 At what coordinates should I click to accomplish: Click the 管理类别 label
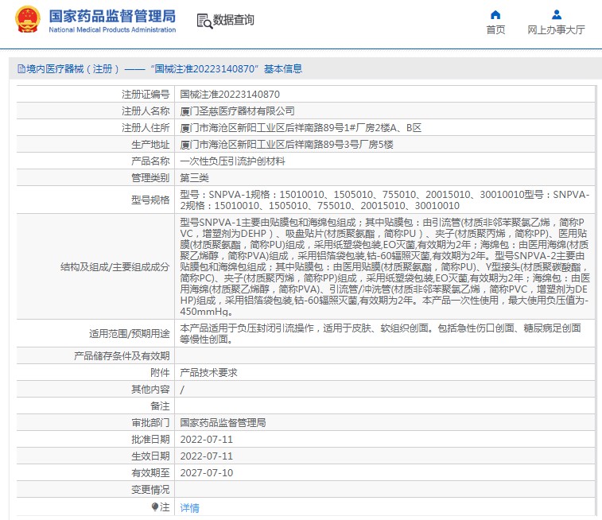[150, 178]
